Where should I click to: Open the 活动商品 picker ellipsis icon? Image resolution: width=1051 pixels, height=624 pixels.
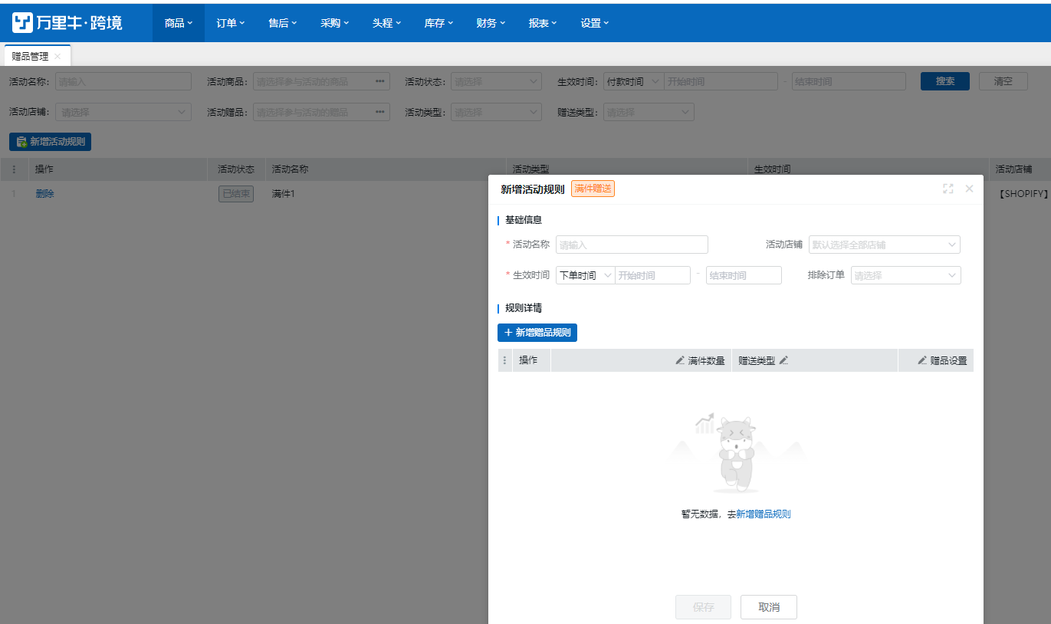tap(380, 81)
